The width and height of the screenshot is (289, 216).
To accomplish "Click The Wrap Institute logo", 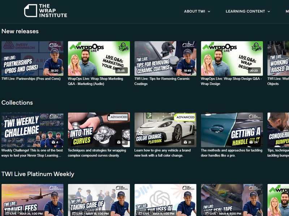I will point(46,11).
